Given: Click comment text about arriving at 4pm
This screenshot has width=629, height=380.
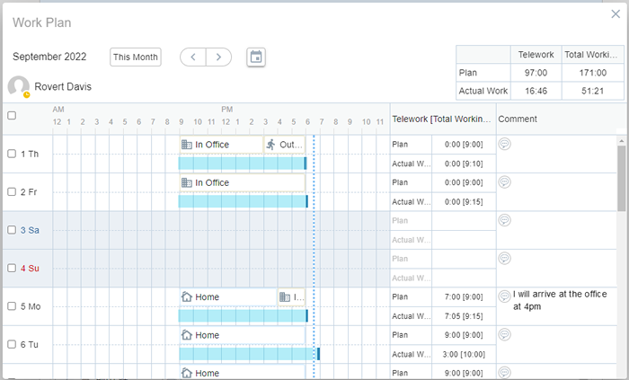Looking at the screenshot, I should point(560,300).
